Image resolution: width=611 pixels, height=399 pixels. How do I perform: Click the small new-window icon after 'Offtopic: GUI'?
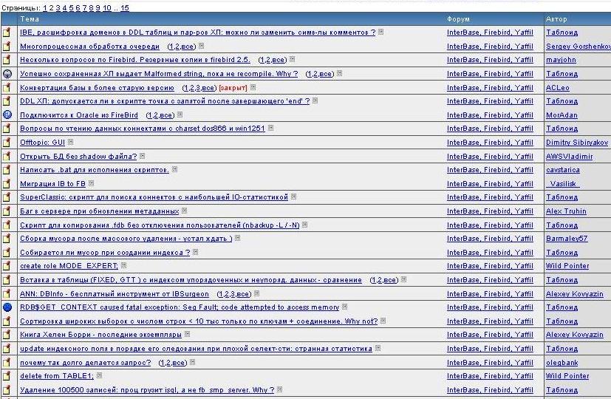click(71, 142)
